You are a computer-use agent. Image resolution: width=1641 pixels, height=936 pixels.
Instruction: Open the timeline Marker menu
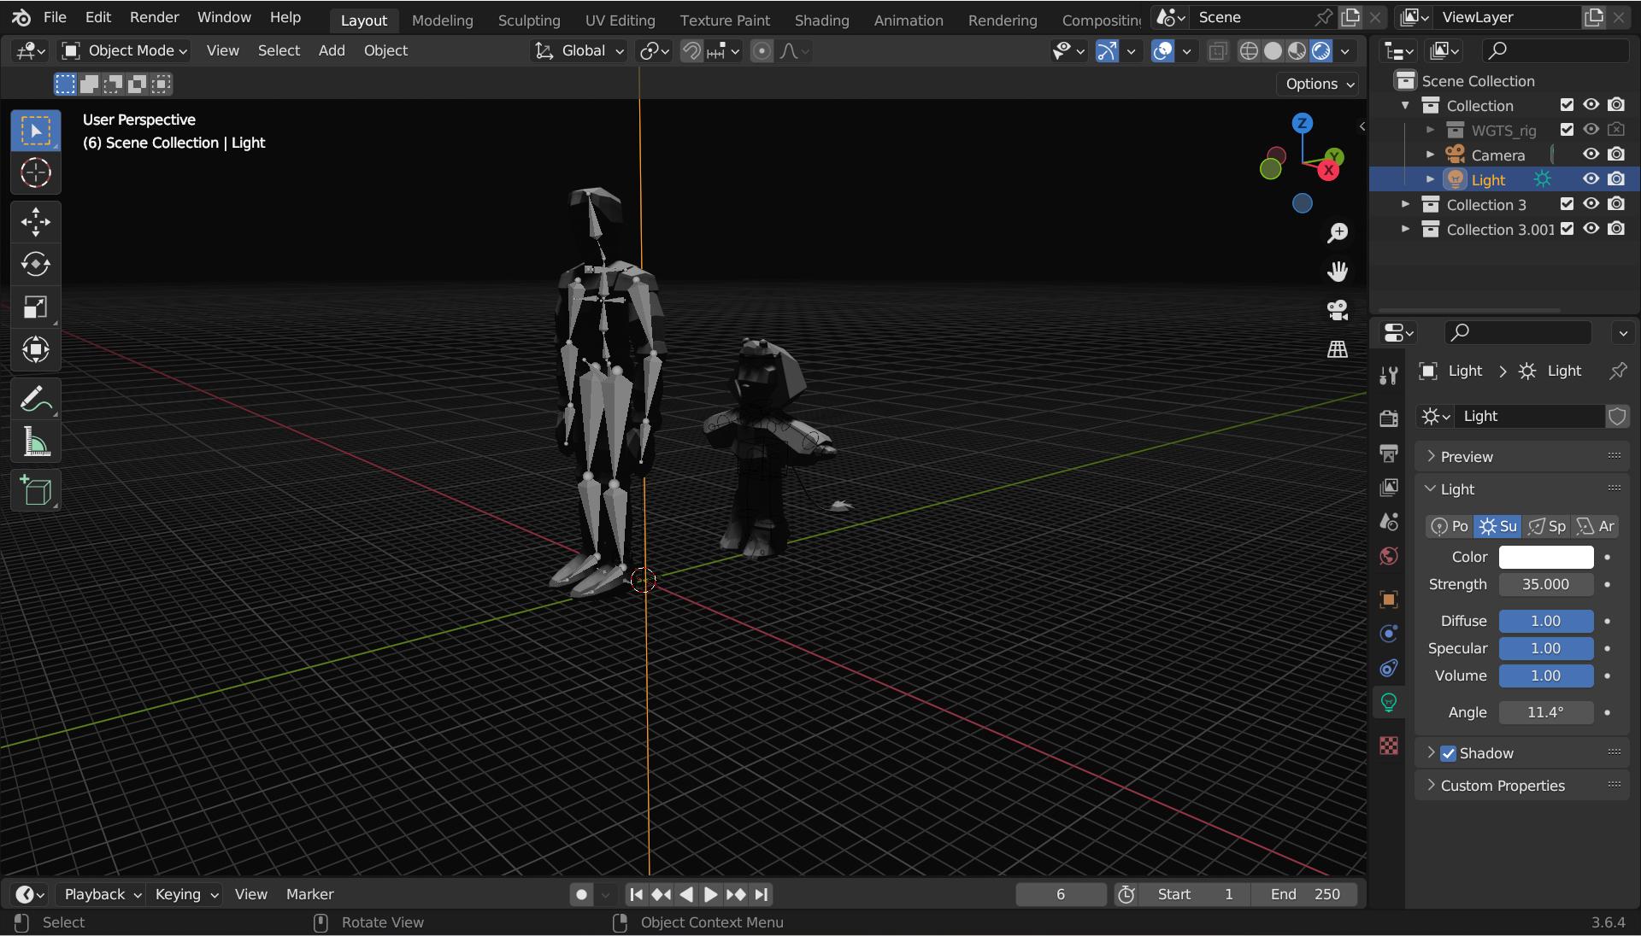coord(309,894)
